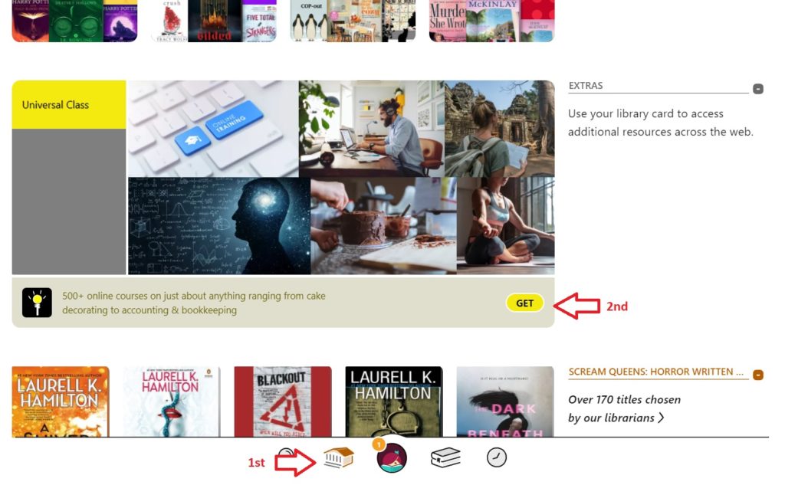The width and height of the screenshot is (785, 485).
Task: Open The Dark Beneath book cover
Action: (505, 402)
